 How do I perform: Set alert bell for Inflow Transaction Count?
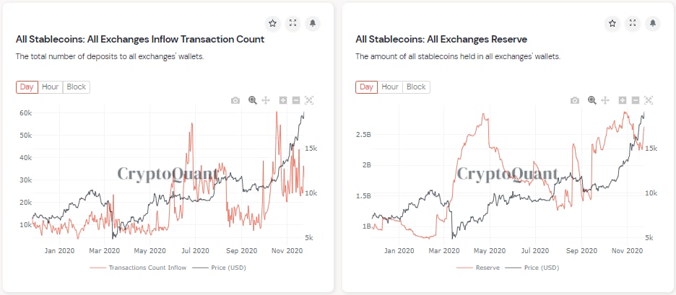tap(313, 23)
